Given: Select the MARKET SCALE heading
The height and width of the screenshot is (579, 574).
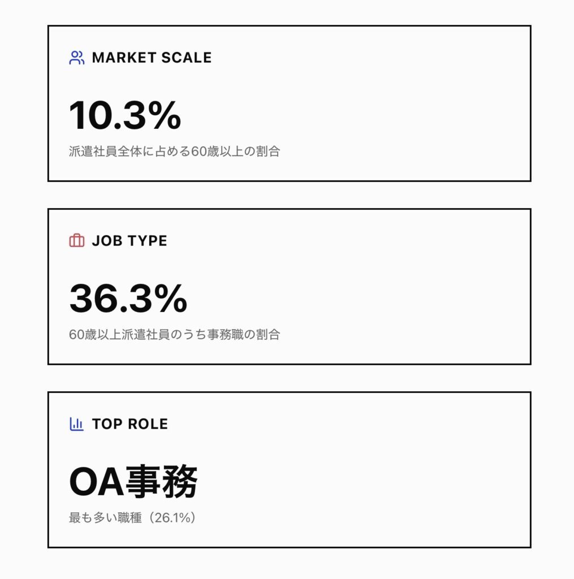Looking at the screenshot, I should [x=152, y=58].
